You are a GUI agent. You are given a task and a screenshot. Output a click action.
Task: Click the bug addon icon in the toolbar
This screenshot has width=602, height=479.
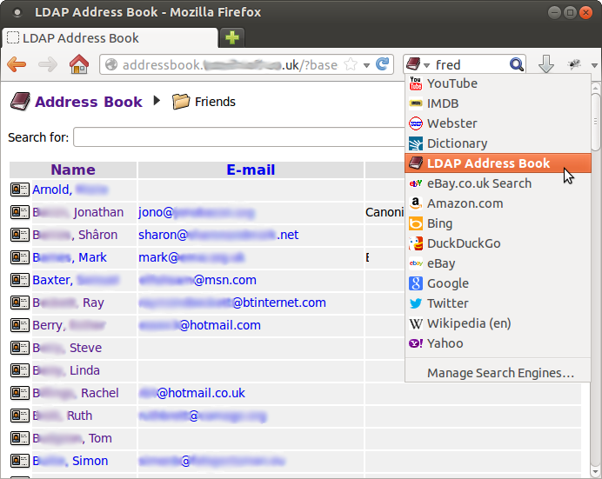click(x=574, y=64)
